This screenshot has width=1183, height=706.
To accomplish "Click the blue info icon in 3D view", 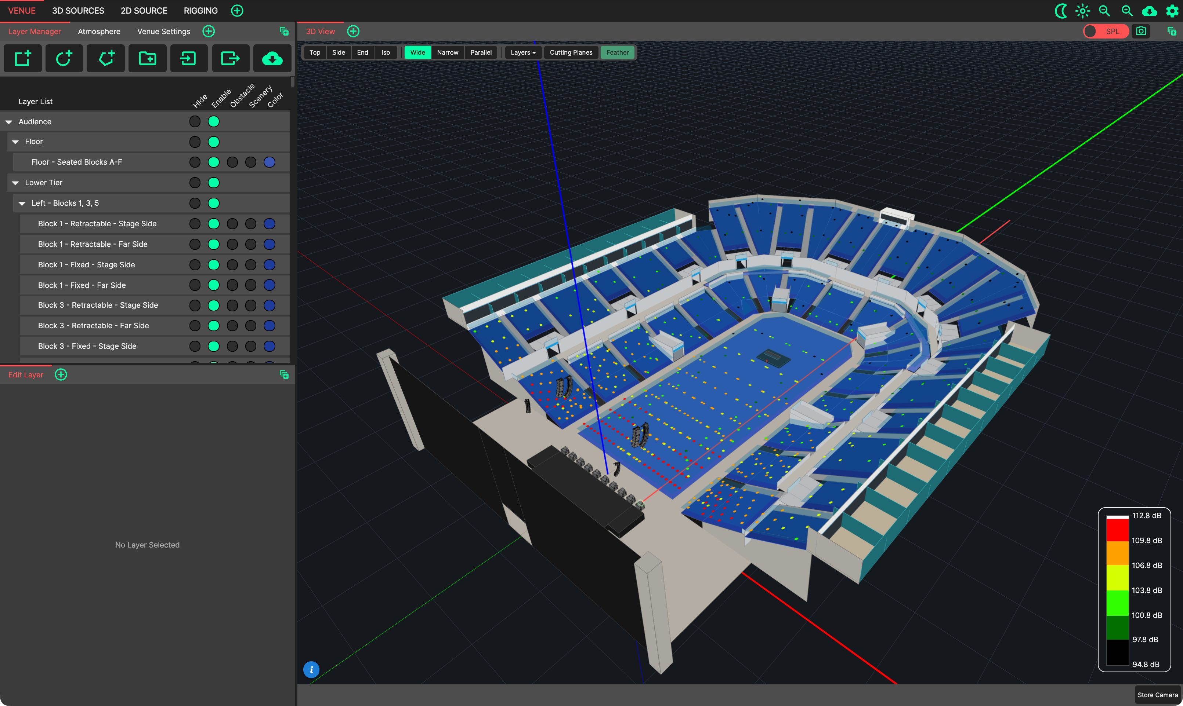I will pyautogui.click(x=311, y=670).
